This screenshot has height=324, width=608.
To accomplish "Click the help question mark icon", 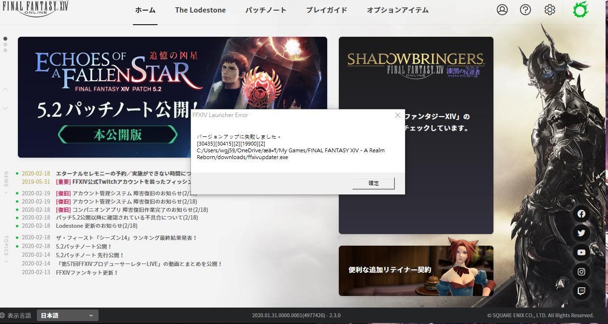I will click(525, 10).
